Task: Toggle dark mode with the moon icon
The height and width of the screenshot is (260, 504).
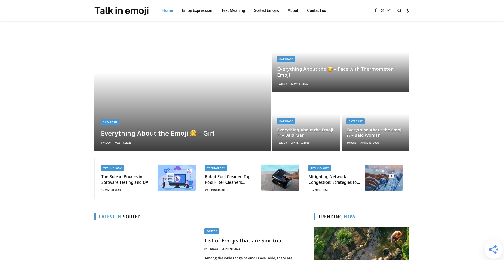Action: (407, 10)
